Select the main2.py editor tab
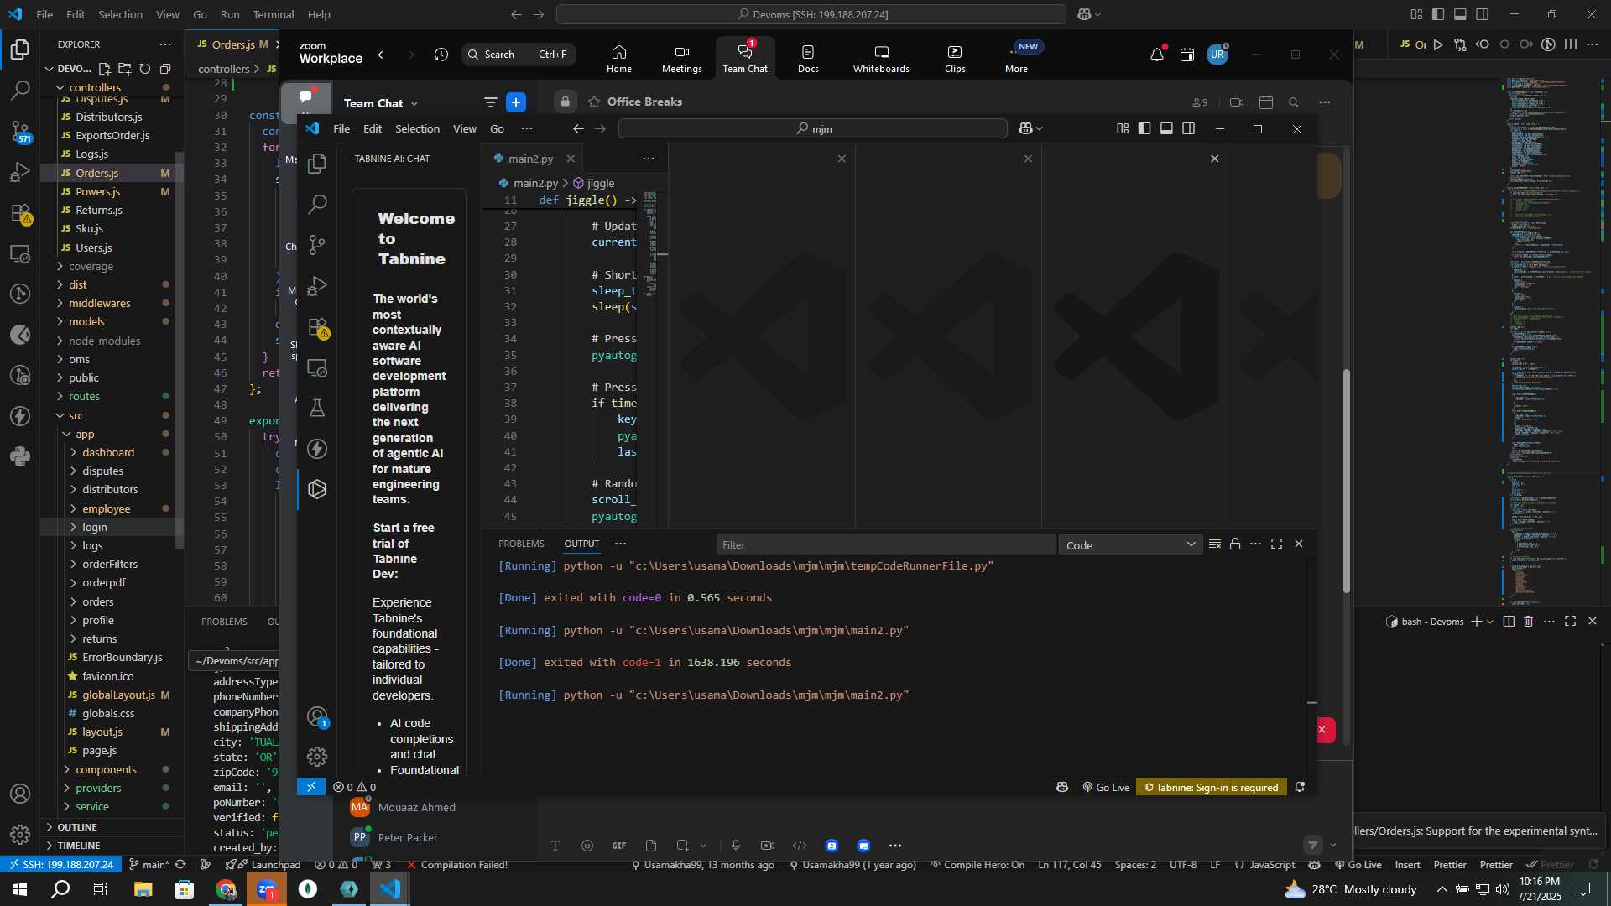 pos(530,159)
